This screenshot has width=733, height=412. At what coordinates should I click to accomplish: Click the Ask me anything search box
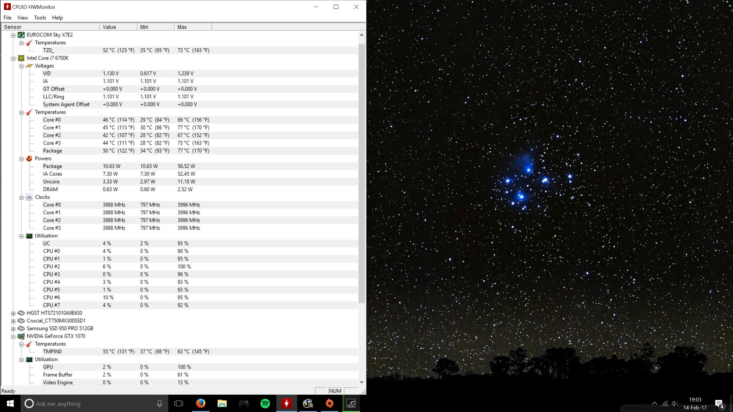(x=94, y=403)
